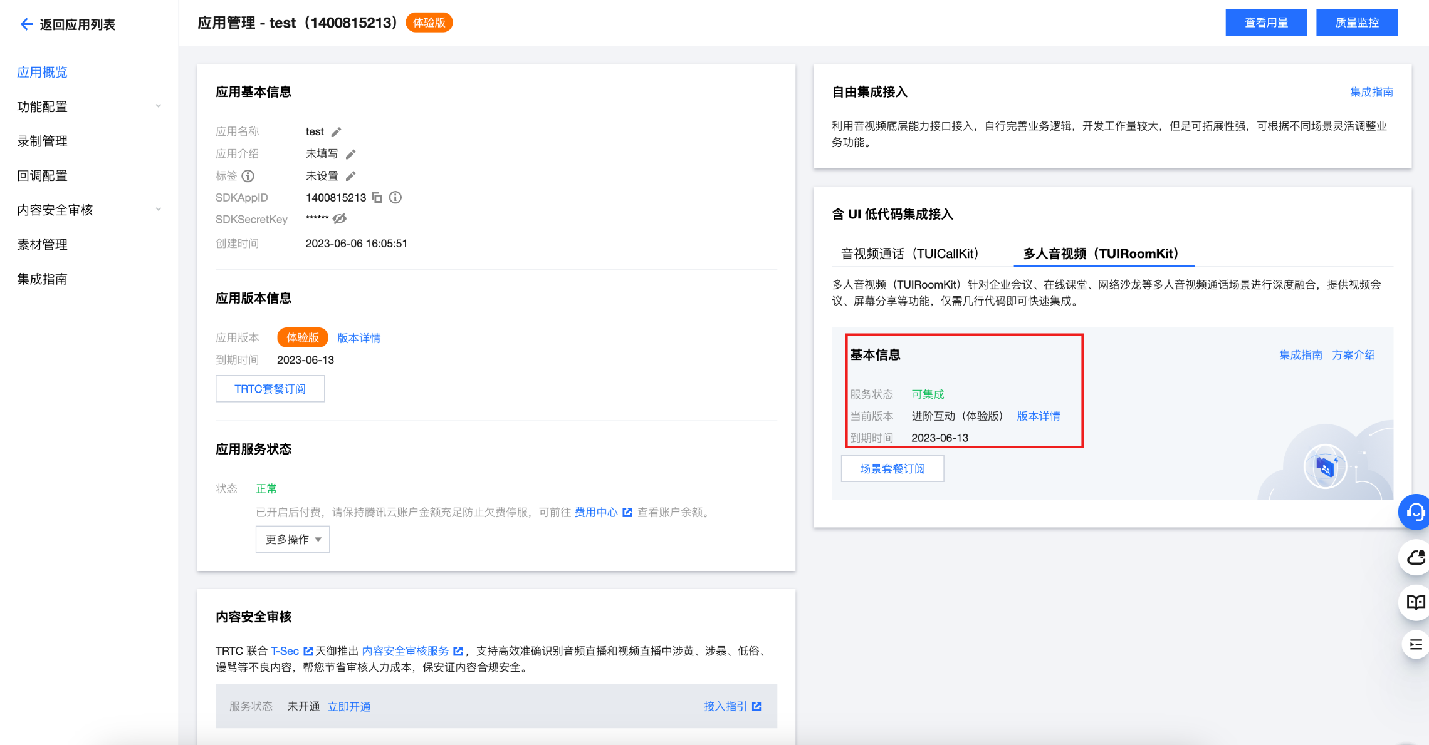
Task: Click info icon after SDKAppID copy icon
Action: pyautogui.click(x=395, y=198)
